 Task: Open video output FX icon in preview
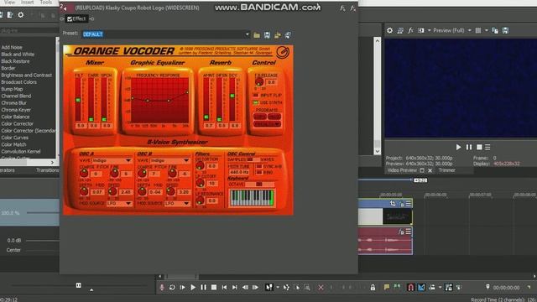tap(410, 30)
